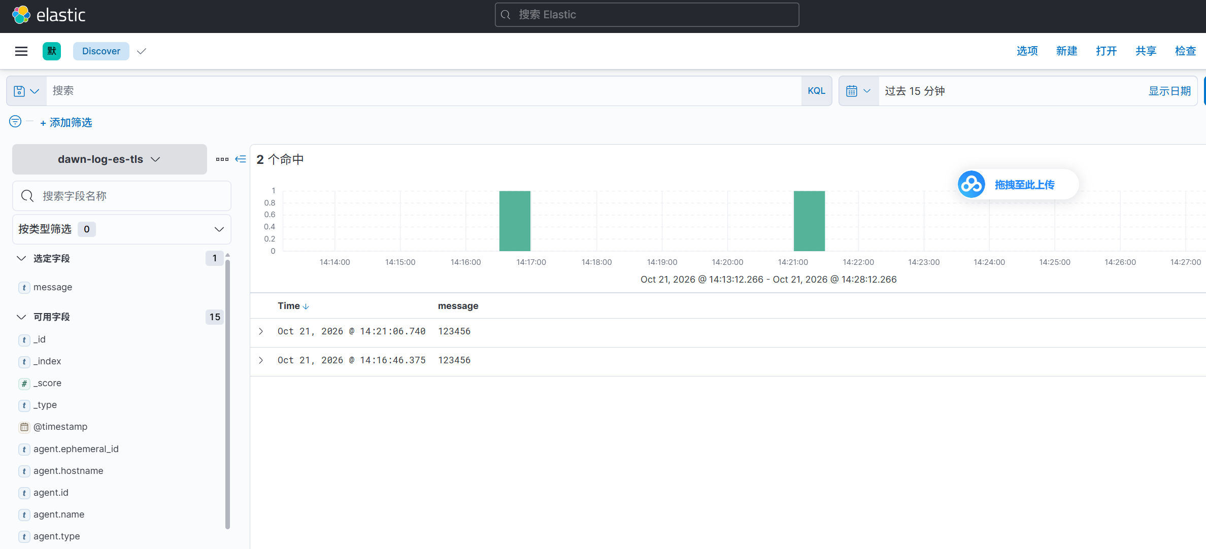The height and width of the screenshot is (549, 1206).
Task: Open the 共享 menu
Action: click(x=1146, y=51)
